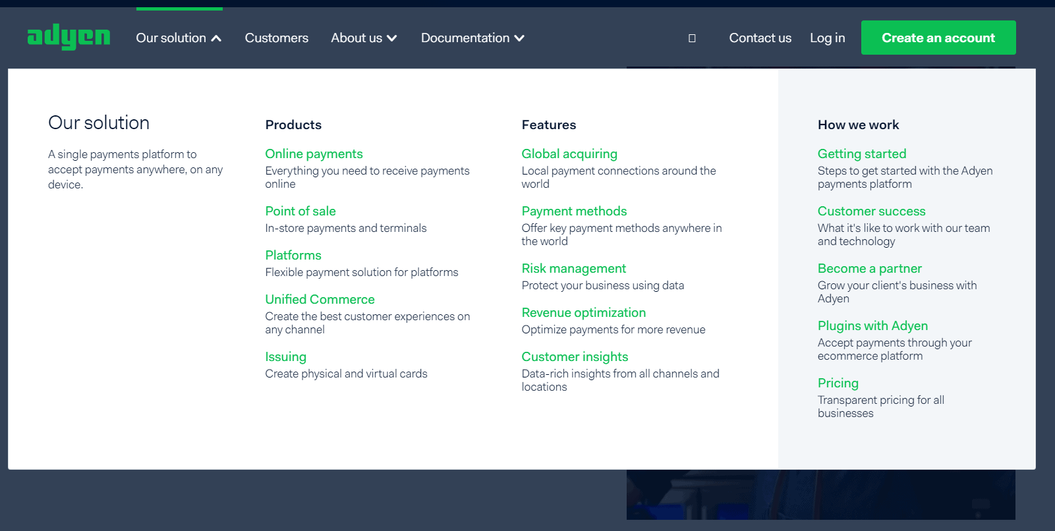Select Plugins with Adyen
The width and height of the screenshot is (1055, 531).
(x=872, y=325)
